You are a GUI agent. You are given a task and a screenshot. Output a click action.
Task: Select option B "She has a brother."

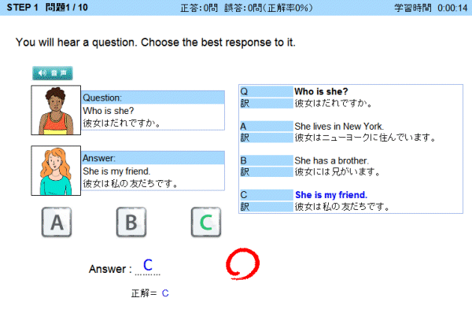coord(331,160)
